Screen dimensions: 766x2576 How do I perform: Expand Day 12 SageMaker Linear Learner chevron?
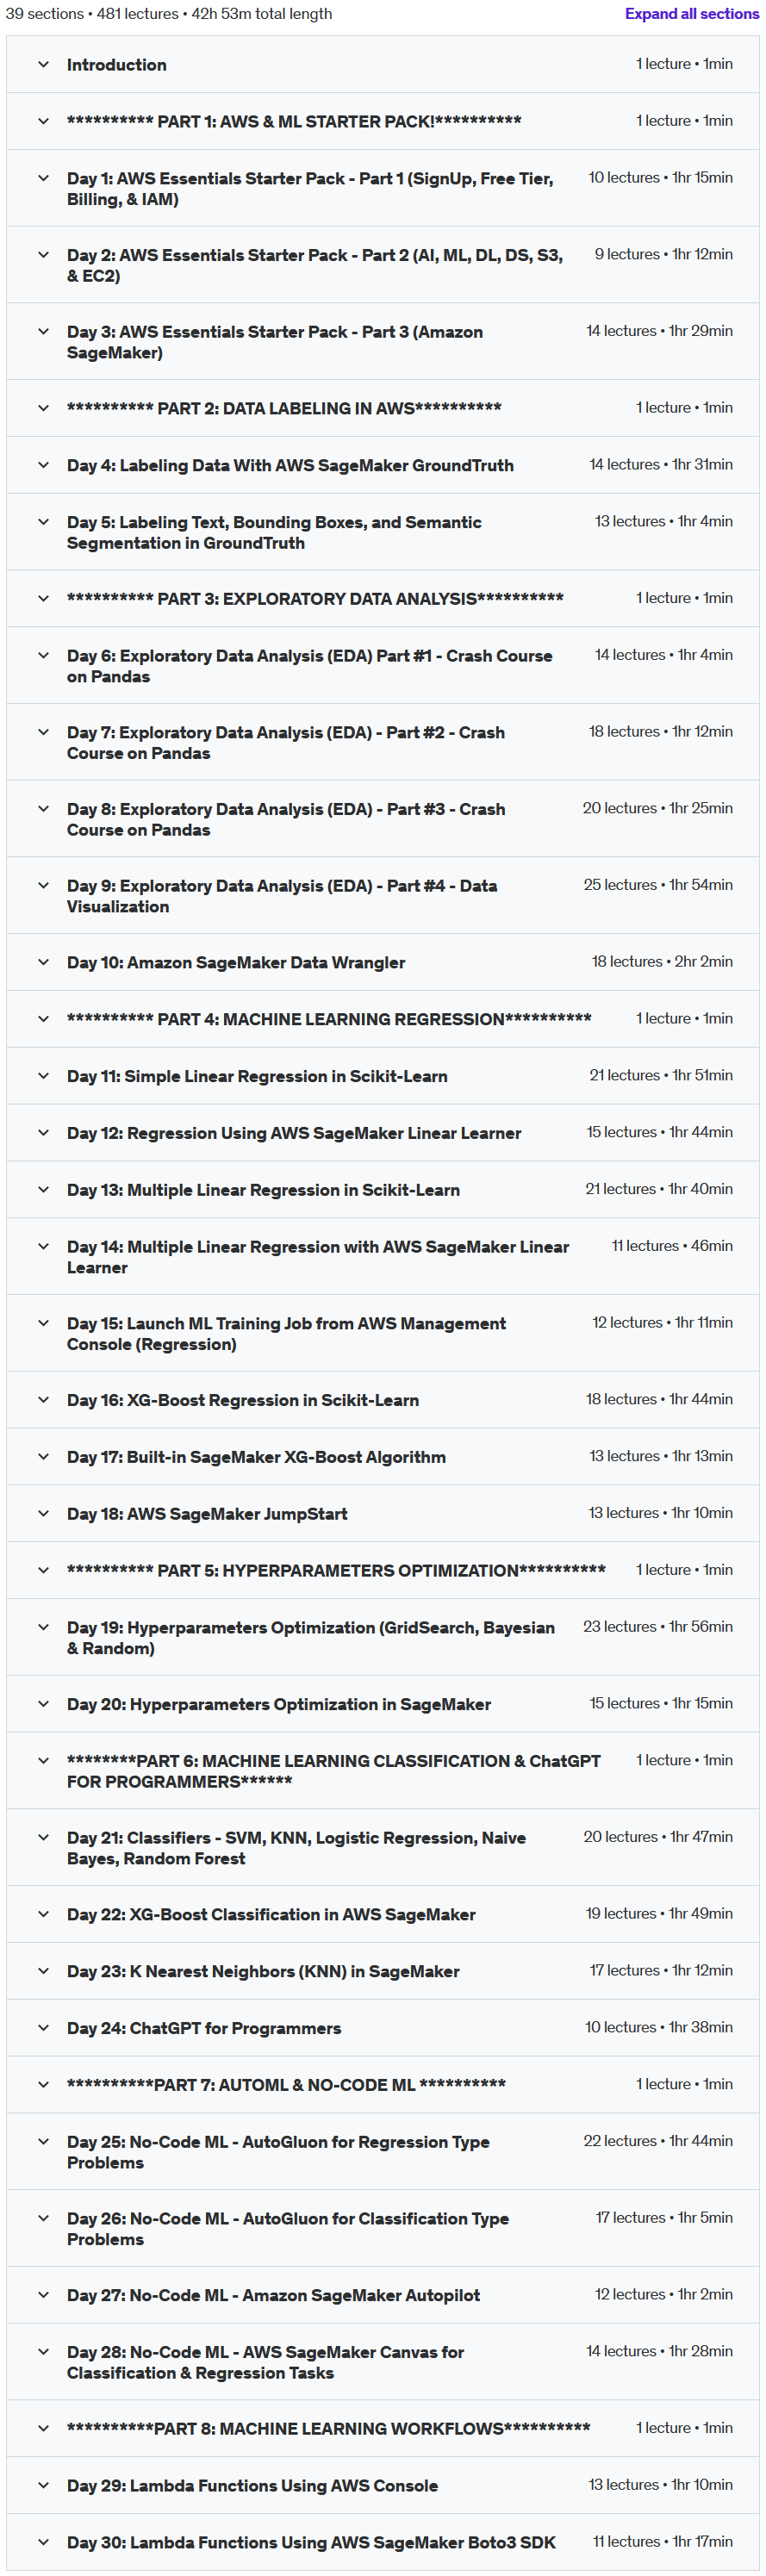(43, 1133)
